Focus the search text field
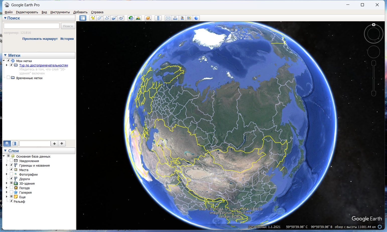This screenshot has width=387, height=232. pos(32,26)
